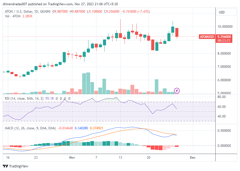Click the red MACD histogram value -0.034640
The height and width of the screenshot is (171, 240).
(65, 128)
